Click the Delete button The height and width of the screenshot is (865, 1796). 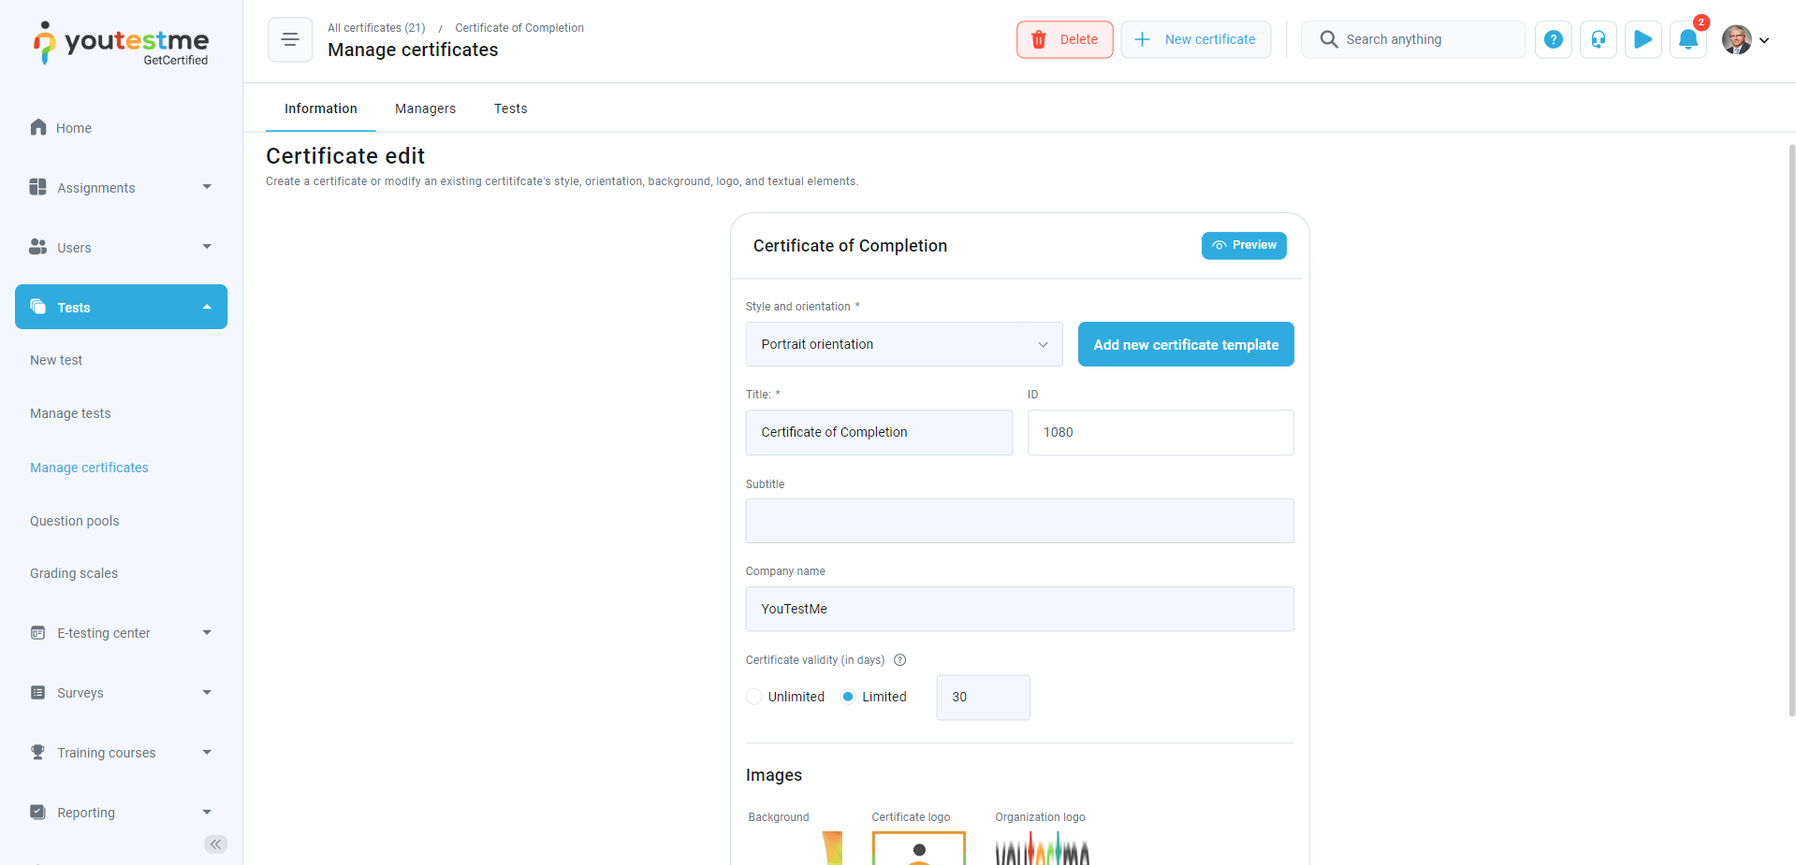pos(1064,39)
